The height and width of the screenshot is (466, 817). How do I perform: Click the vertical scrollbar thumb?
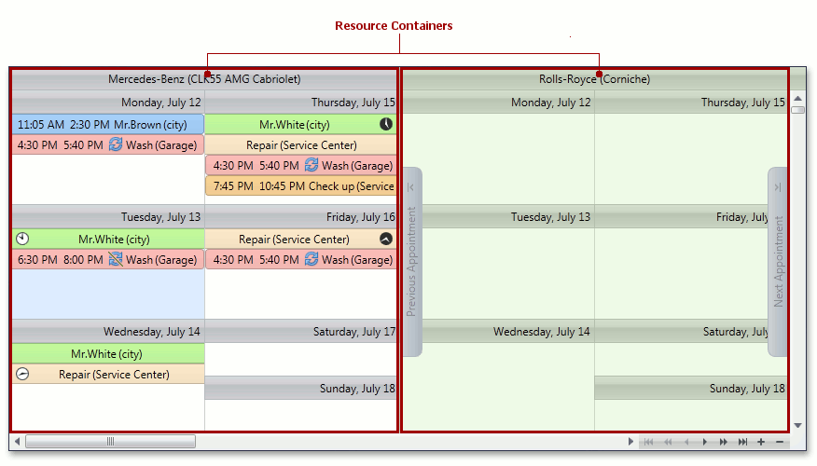797,110
